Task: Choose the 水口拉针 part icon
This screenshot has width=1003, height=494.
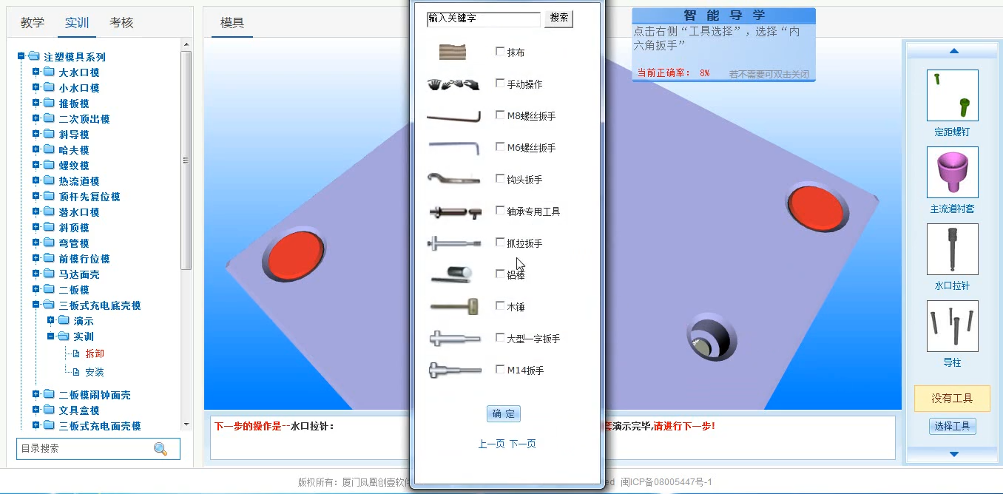Action: point(952,249)
